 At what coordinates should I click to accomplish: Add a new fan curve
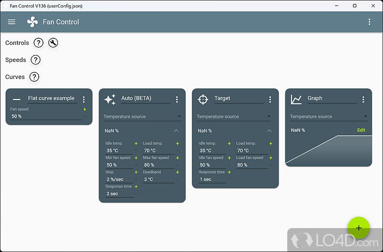point(359,228)
